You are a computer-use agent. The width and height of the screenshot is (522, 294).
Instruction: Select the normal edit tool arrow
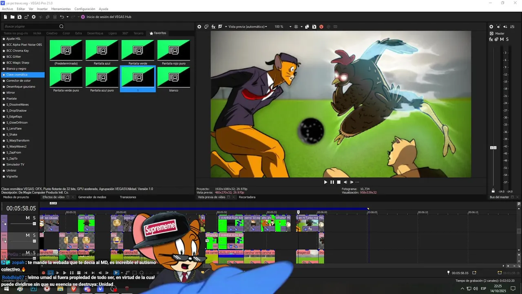point(116,273)
